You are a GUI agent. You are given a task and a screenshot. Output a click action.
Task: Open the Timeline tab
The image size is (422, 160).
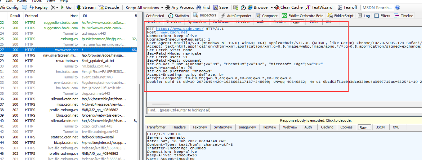pyautogui.click(x=404, y=16)
